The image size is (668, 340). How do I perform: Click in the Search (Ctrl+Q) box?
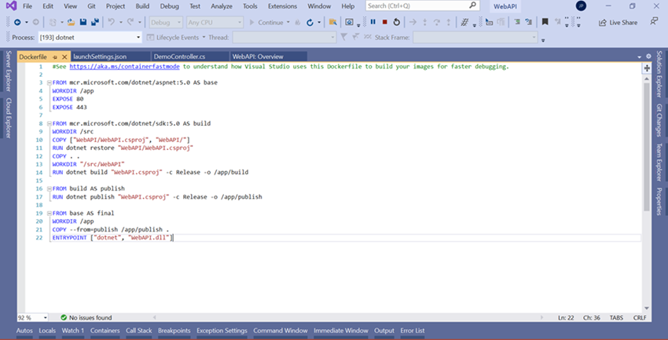[x=412, y=6]
